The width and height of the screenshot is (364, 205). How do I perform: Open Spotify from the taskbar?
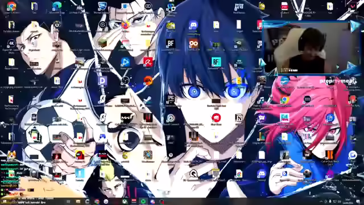143,201
